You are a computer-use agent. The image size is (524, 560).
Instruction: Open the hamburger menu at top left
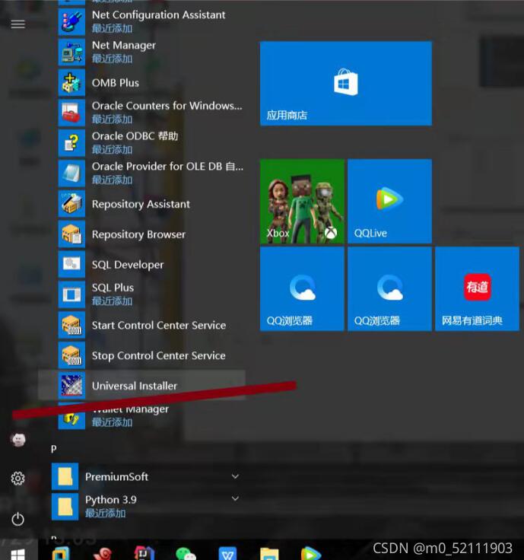click(x=17, y=24)
